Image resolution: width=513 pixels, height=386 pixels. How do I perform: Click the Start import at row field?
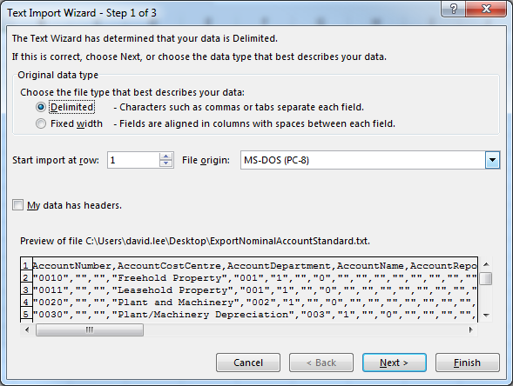point(133,160)
